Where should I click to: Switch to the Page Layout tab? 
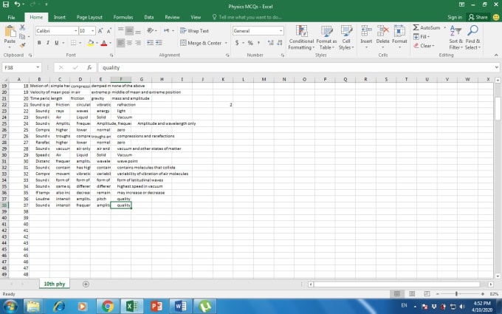[89, 17]
